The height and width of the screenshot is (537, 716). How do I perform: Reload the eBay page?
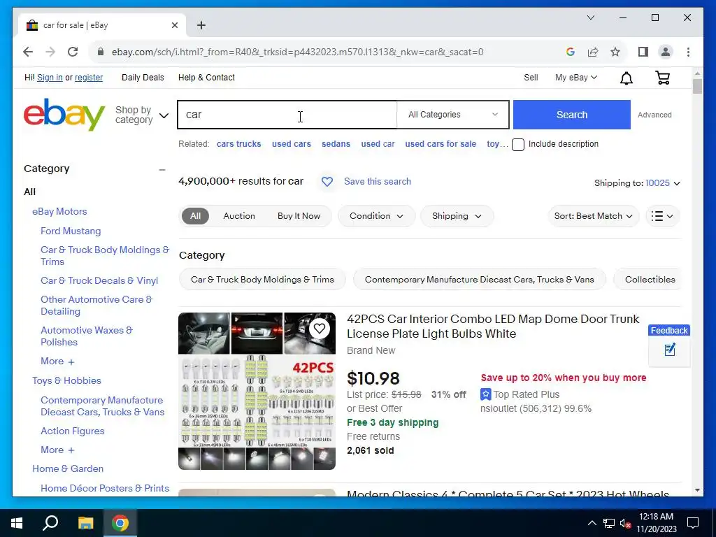(73, 52)
